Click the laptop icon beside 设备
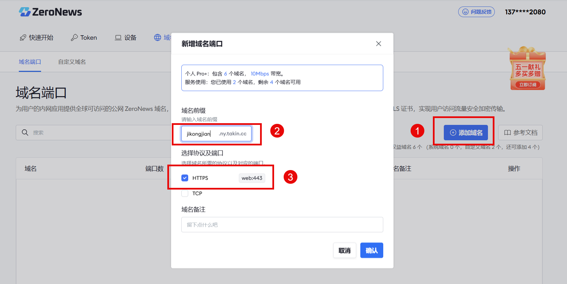This screenshot has width=567, height=284. (118, 38)
